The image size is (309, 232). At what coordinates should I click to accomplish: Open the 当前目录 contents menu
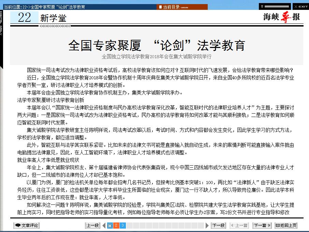[x=182, y=7]
